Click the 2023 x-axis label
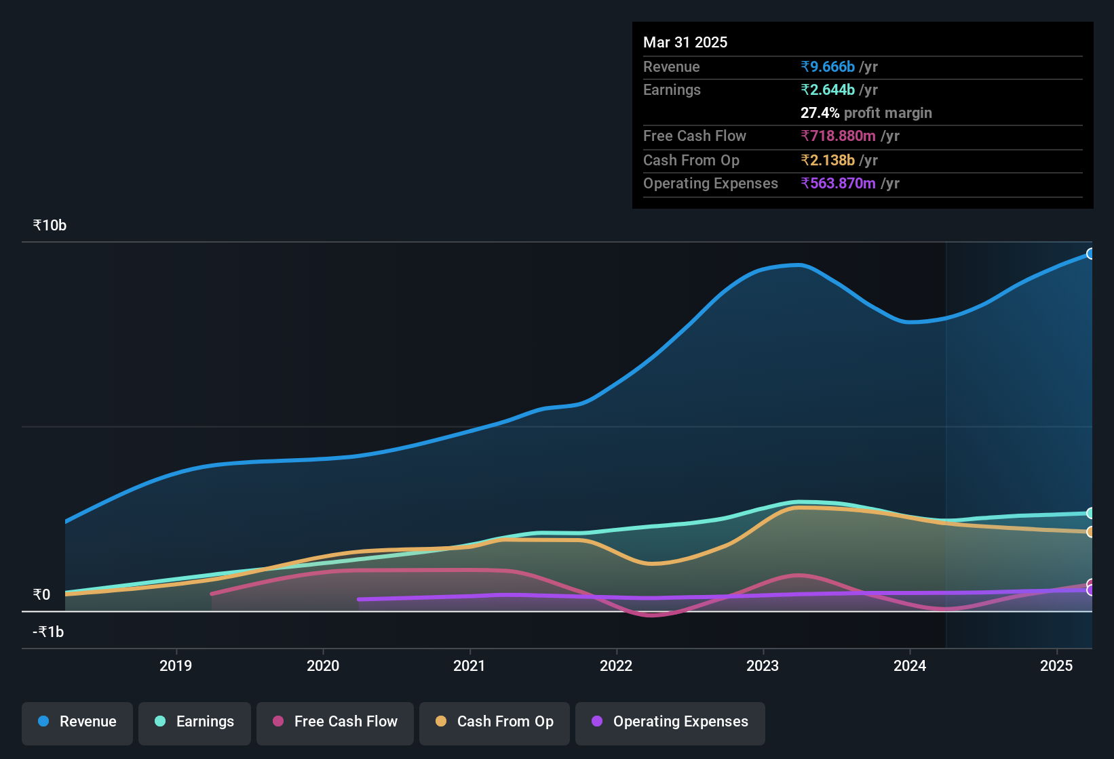This screenshot has width=1114, height=759. pyautogui.click(x=763, y=665)
